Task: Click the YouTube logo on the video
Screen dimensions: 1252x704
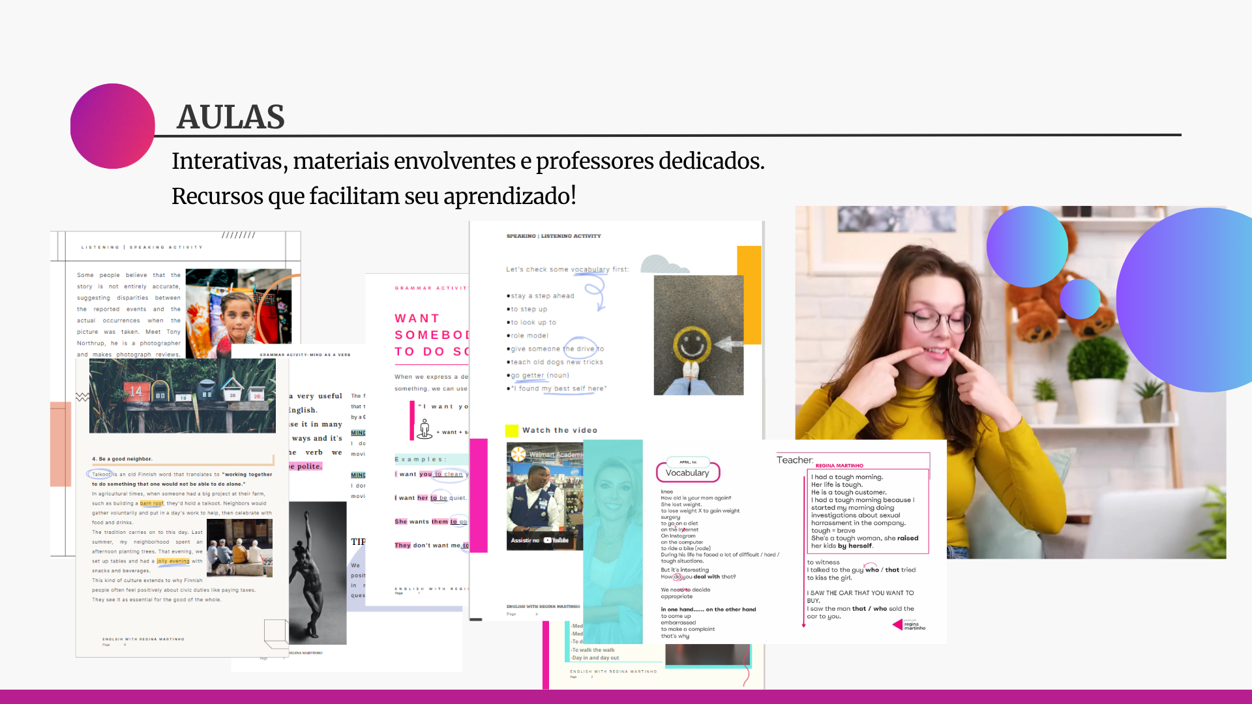Action: [x=556, y=540]
